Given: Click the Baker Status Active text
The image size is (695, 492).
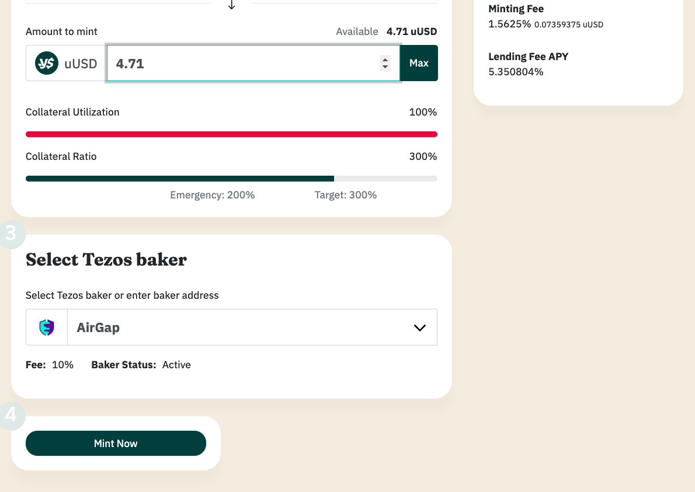Looking at the screenshot, I should coord(176,364).
